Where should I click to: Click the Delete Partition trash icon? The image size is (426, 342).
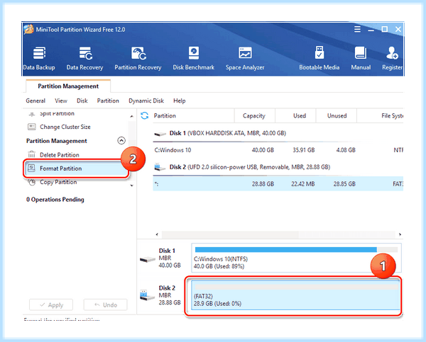[x=32, y=155]
